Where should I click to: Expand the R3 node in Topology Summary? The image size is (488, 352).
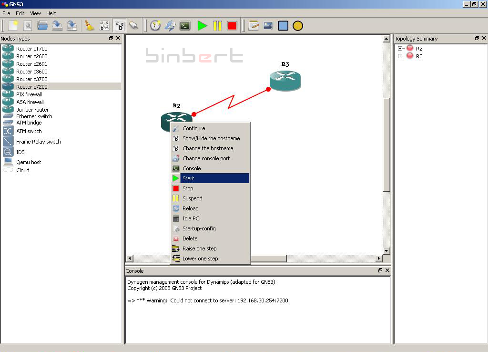pyautogui.click(x=400, y=56)
